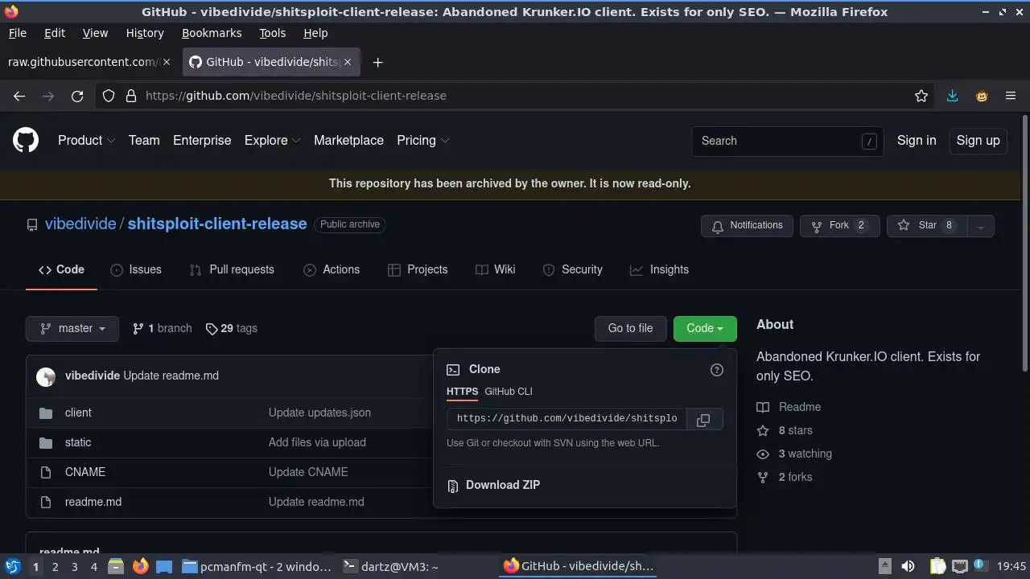Open the Firefox hamburger menu

click(x=1011, y=96)
